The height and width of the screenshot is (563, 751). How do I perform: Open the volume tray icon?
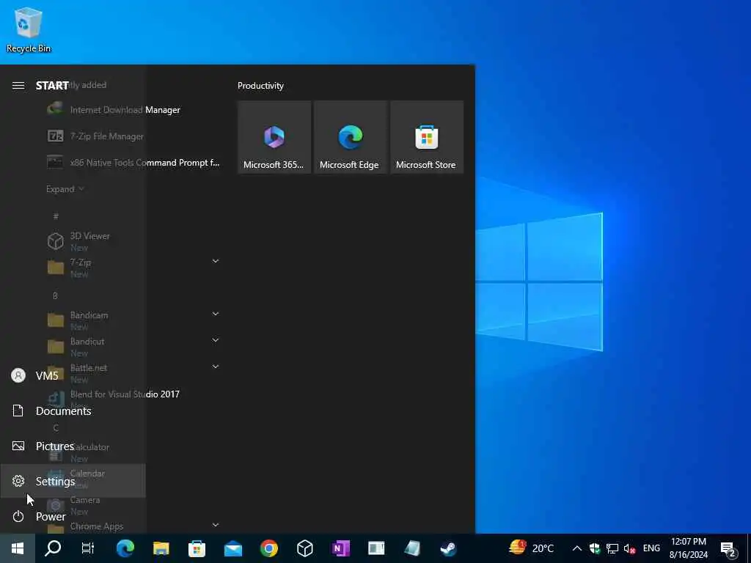[629, 548]
